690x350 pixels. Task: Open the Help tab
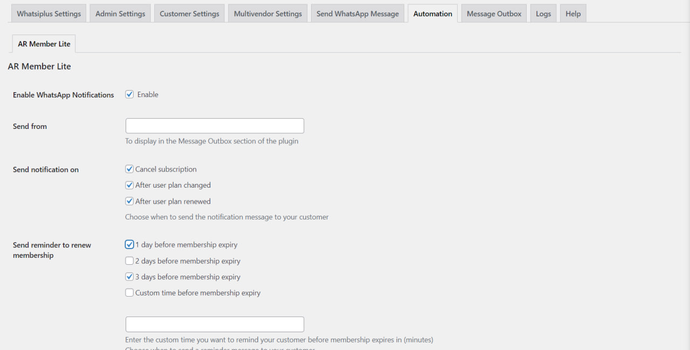pyautogui.click(x=572, y=13)
